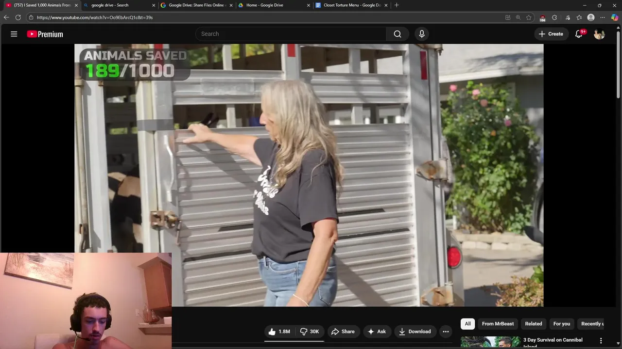Open a new browser tab
Viewport: 622px width, 349px height.
pos(397,5)
